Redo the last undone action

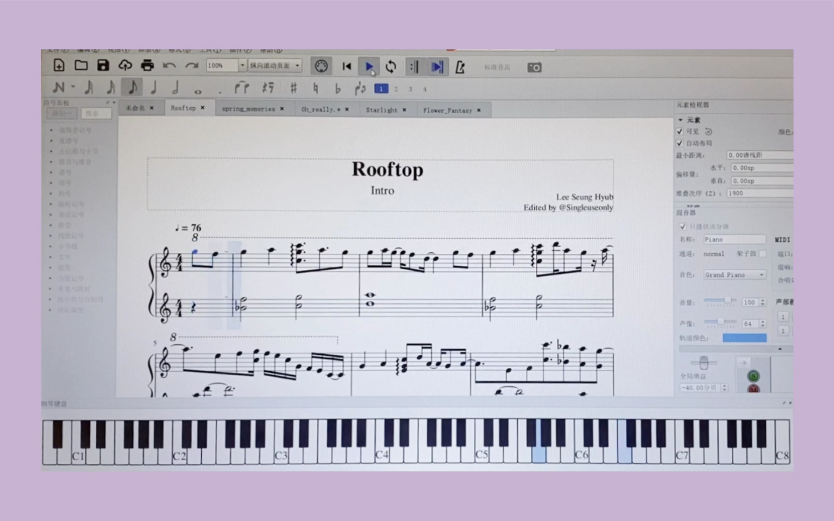click(x=191, y=66)
